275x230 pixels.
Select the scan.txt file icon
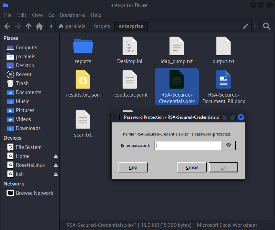click(83, 119)
